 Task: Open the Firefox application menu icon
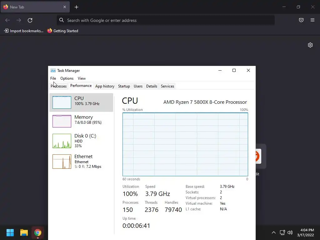tap(312, 20)
